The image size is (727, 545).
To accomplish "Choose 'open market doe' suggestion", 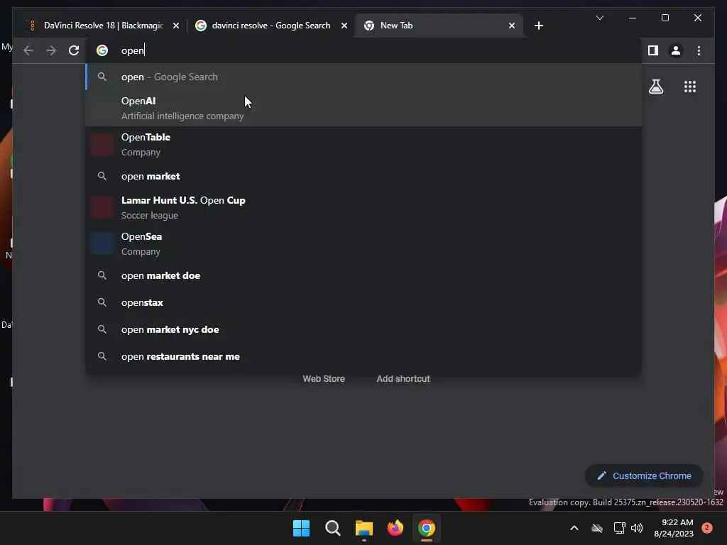I will (364, 276).
